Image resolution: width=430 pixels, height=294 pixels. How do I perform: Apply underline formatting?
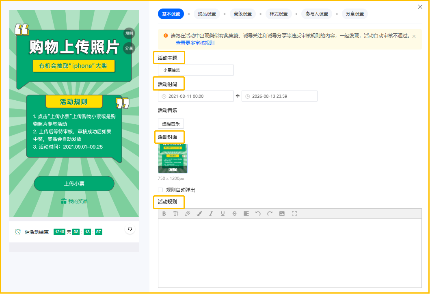point(223,214)
